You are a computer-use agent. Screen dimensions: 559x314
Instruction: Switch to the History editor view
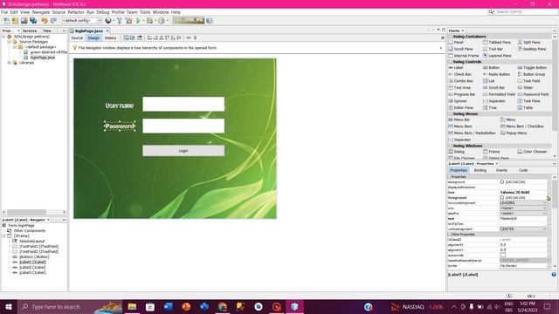coord(111,38)
